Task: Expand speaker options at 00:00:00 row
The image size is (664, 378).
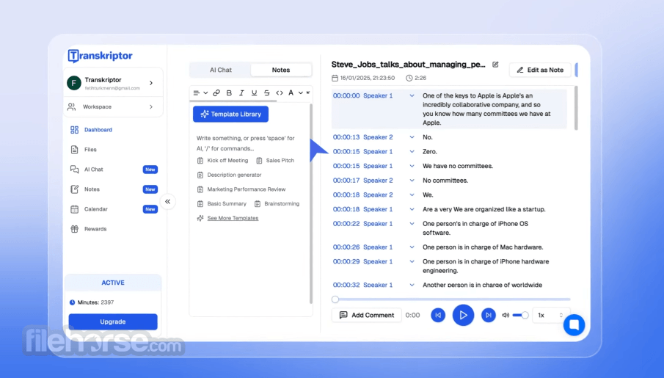Action: tap(412, 95)
